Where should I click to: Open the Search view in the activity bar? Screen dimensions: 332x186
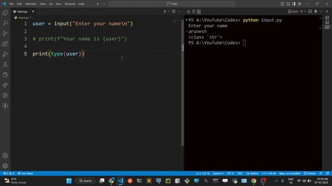click(5, 23)
